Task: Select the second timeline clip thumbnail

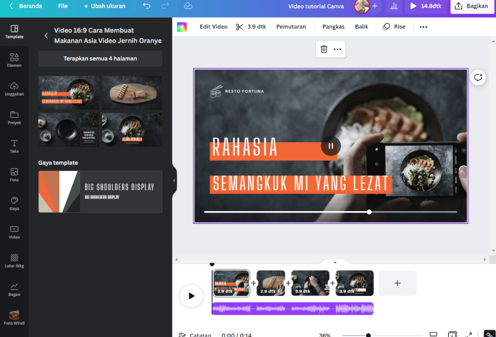Action: [x=271, y=283]
